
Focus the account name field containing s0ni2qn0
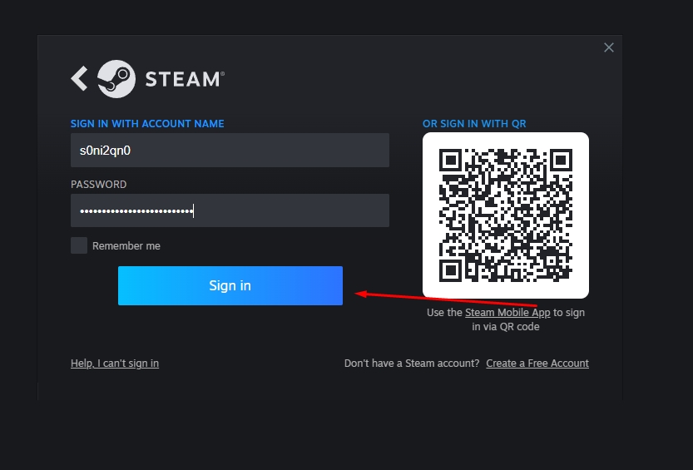[x=230, y=151]
